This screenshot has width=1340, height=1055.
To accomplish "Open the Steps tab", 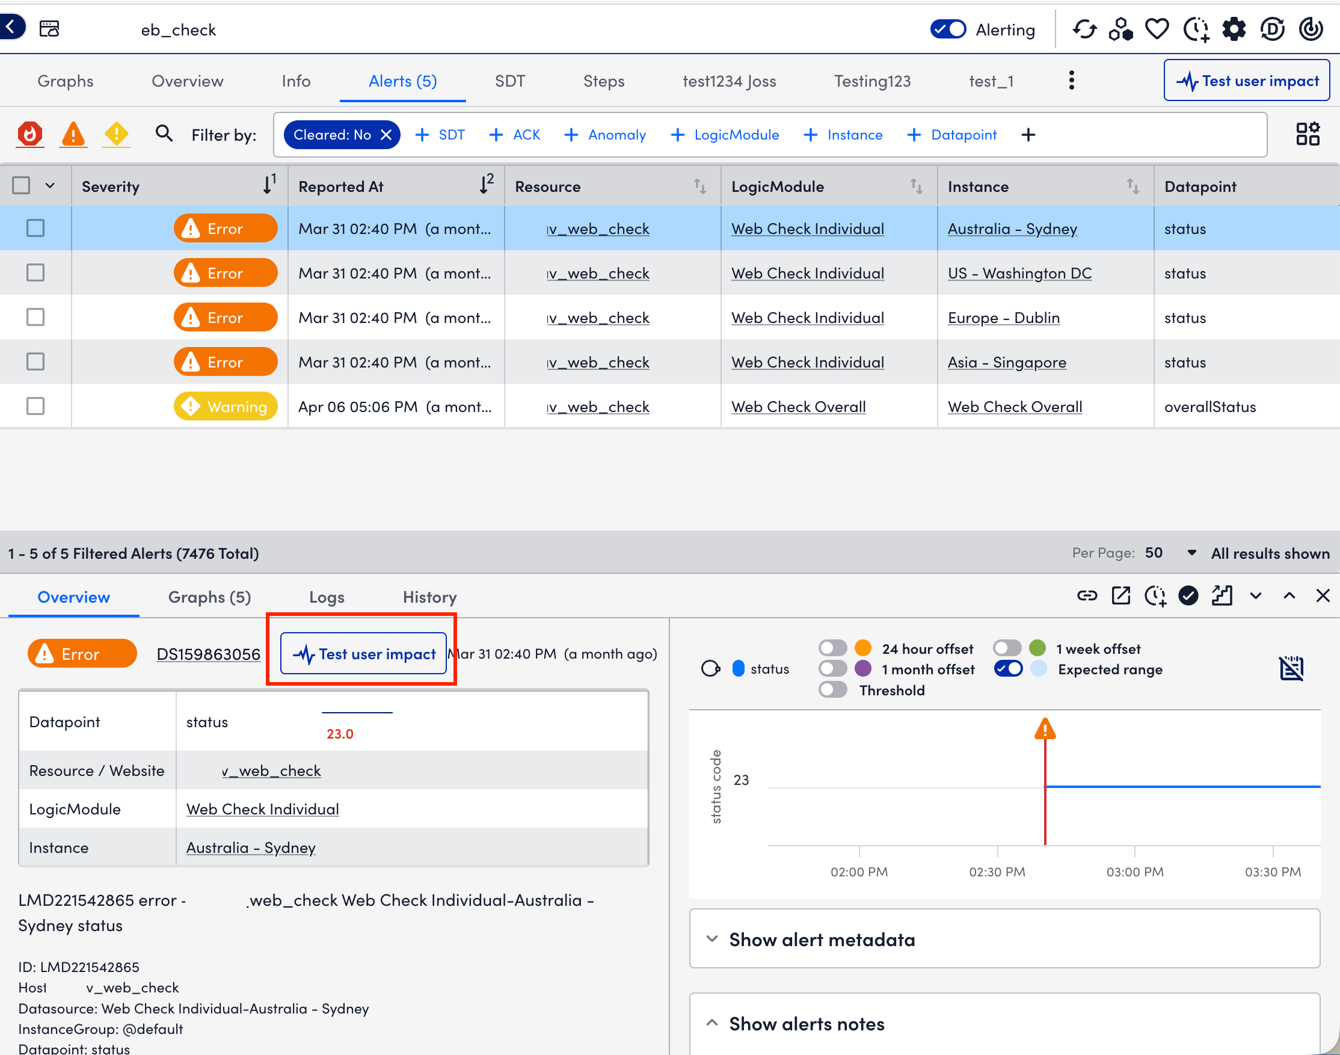I will (603, 81).
